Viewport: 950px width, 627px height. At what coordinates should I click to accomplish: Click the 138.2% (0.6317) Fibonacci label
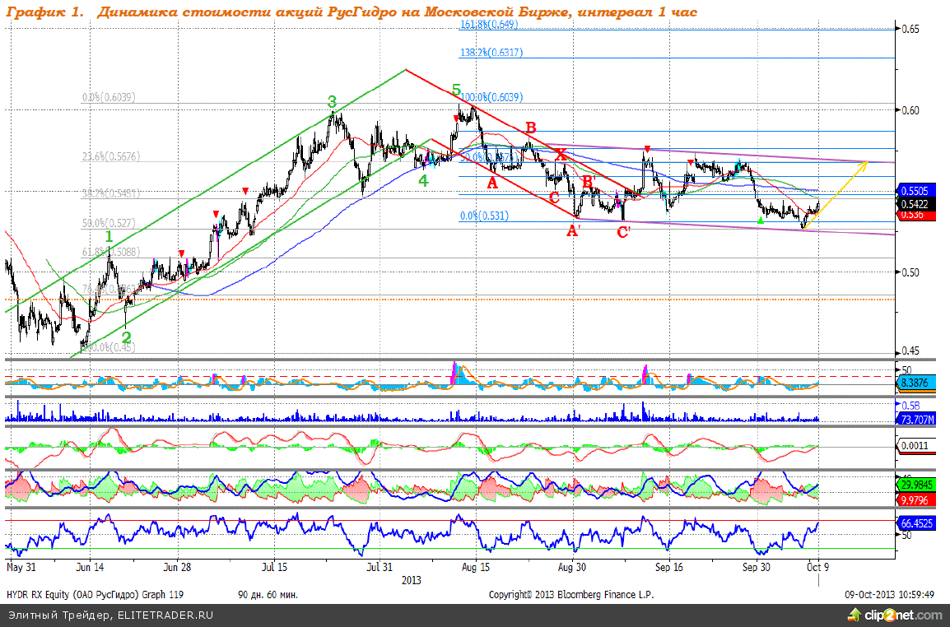pos(491,53)
